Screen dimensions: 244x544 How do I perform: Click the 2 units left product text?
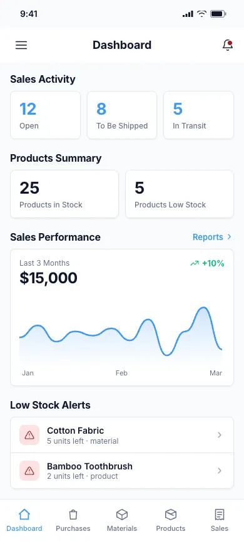(x=83, y=476)
